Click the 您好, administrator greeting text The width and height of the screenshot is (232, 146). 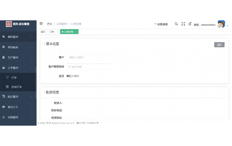point(205,25)
